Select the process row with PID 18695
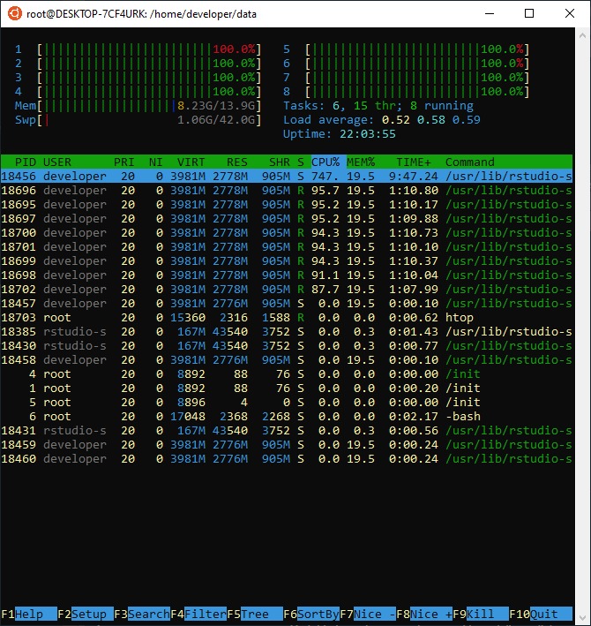This screenshot has width=591, height=626. pyautogui.click(x=287, y=205)
